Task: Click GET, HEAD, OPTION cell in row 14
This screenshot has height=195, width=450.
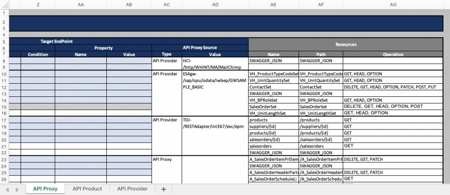Action: pyautogui.click(x=393, y=100)
